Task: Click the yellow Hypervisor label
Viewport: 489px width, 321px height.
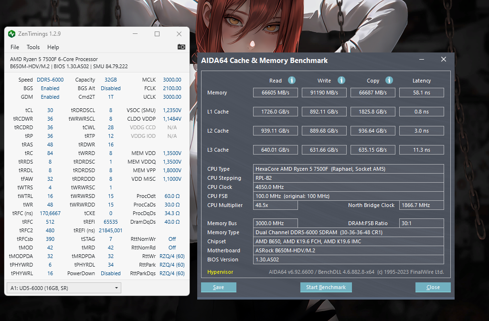Action: click(x=220, y=272)
